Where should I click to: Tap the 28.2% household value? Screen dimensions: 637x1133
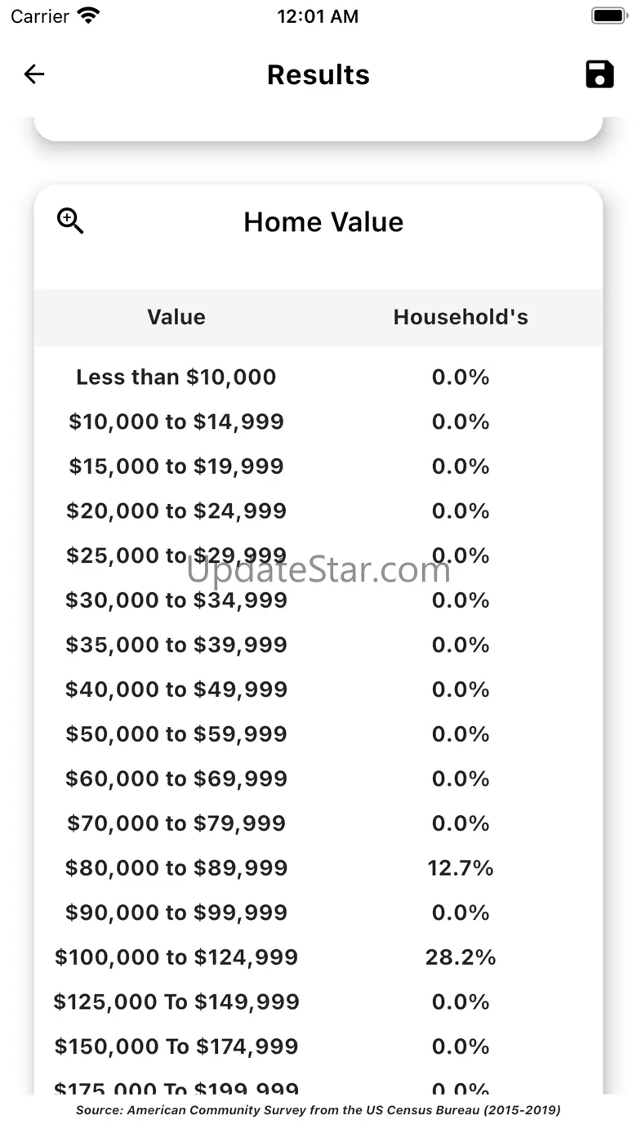click(x=461, y=957)
